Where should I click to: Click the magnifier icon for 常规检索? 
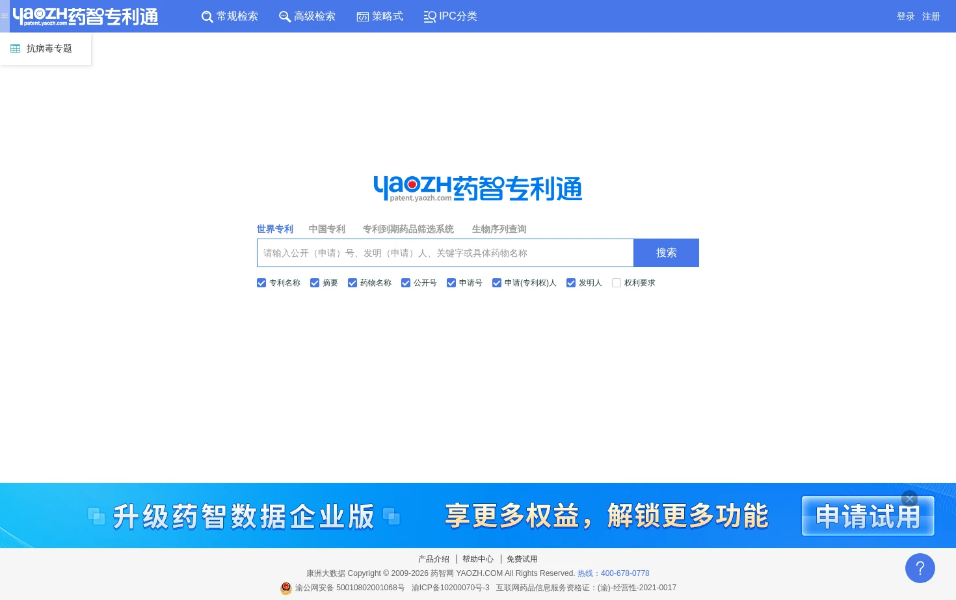coord(207,17)
